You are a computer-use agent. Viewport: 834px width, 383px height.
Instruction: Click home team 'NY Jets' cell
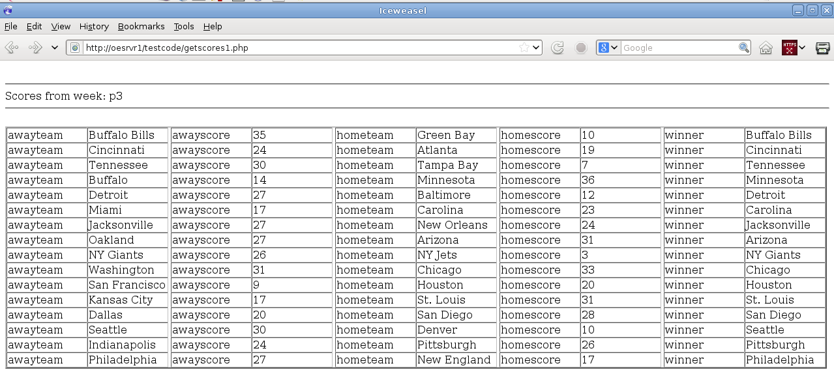tap(456, 255)
